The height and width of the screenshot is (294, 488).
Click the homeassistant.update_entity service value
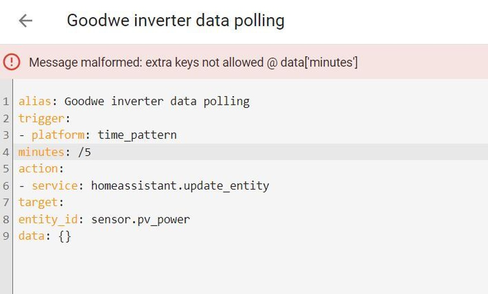tap(180, 186)
